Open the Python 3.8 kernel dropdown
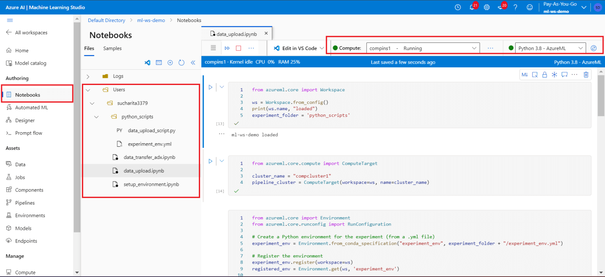This screenshot has width=605, height=277. [x=550, y=48]
